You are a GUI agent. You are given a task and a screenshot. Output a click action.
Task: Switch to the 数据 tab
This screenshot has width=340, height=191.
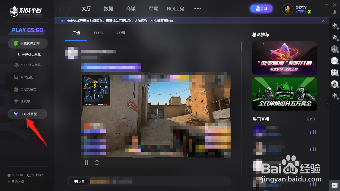click(109, 9)
